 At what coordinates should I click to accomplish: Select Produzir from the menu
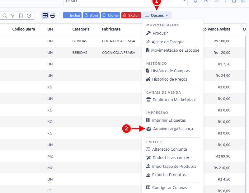click(160, 33)
